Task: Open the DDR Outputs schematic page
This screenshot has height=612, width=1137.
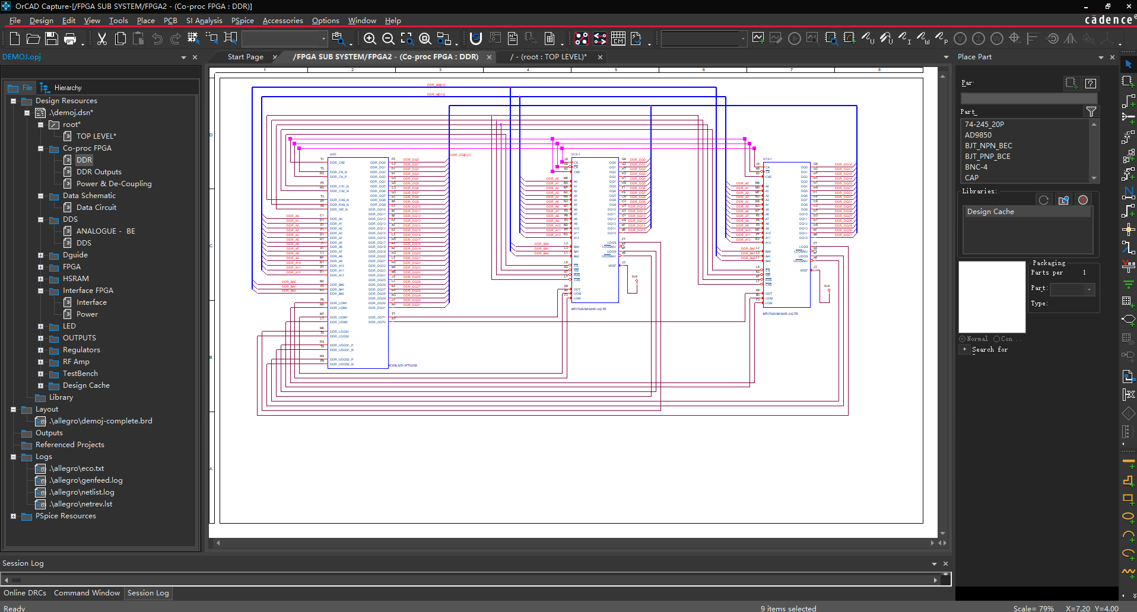Action: point(99,172)
